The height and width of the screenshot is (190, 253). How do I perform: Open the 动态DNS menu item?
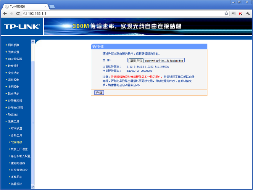[x=13, y=114]
